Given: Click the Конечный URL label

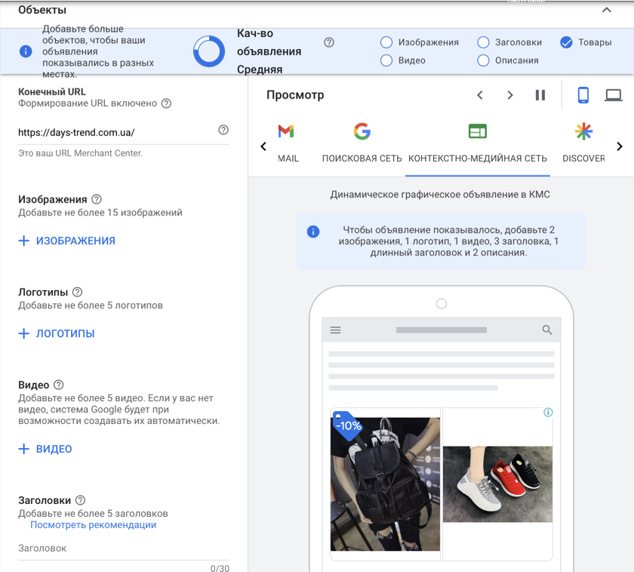Looking at the screenshot, I should pos(52,92).
